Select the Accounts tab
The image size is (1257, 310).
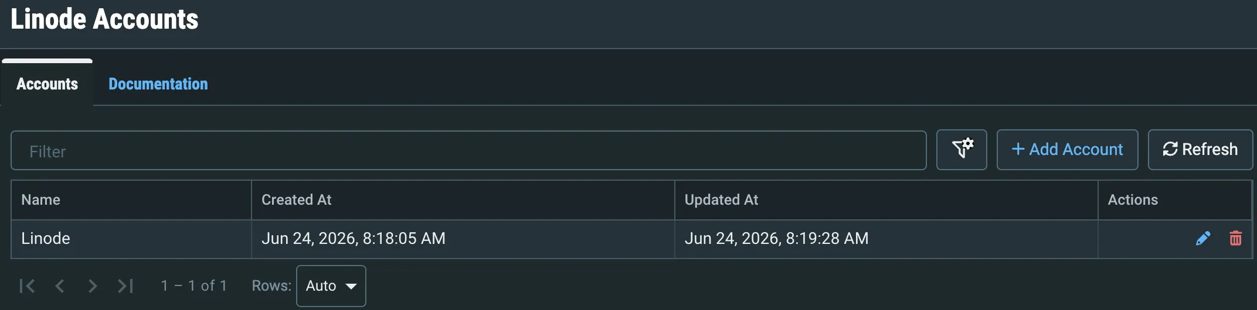[x=47, y=84]
